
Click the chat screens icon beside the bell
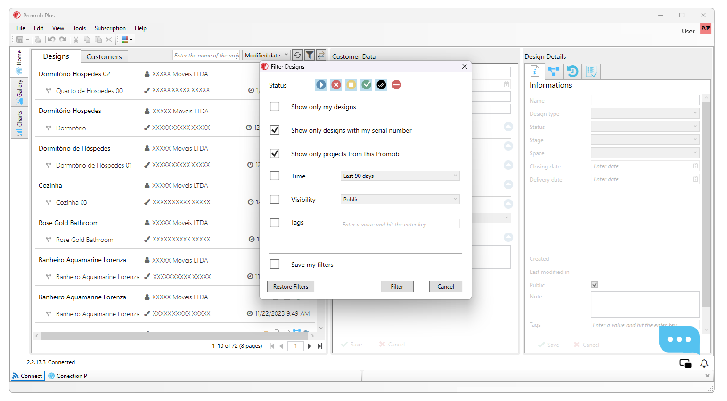(686, 363)
